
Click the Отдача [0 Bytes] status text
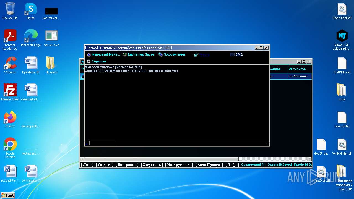coord(280,164)
